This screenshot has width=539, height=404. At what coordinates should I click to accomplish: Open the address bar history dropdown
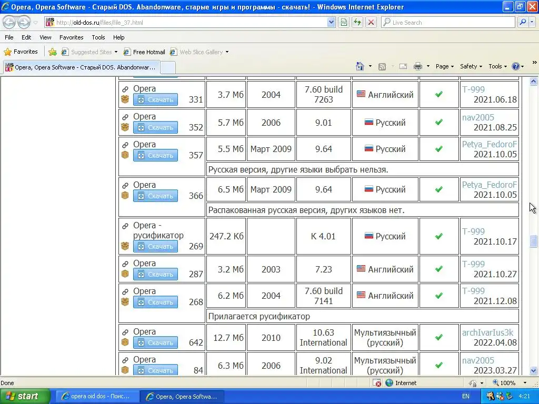click(331, 22)
